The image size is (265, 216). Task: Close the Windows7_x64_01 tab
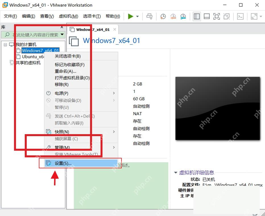point(115,29)
